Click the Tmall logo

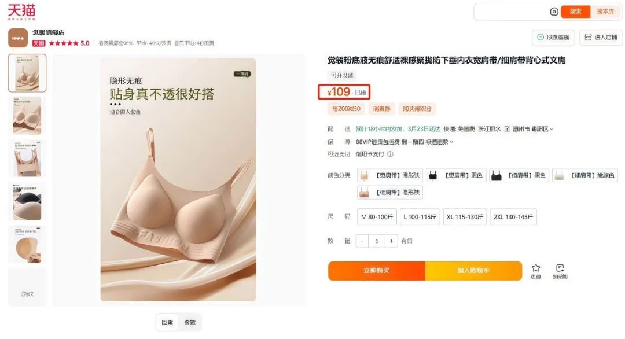(x=21, y=12)
